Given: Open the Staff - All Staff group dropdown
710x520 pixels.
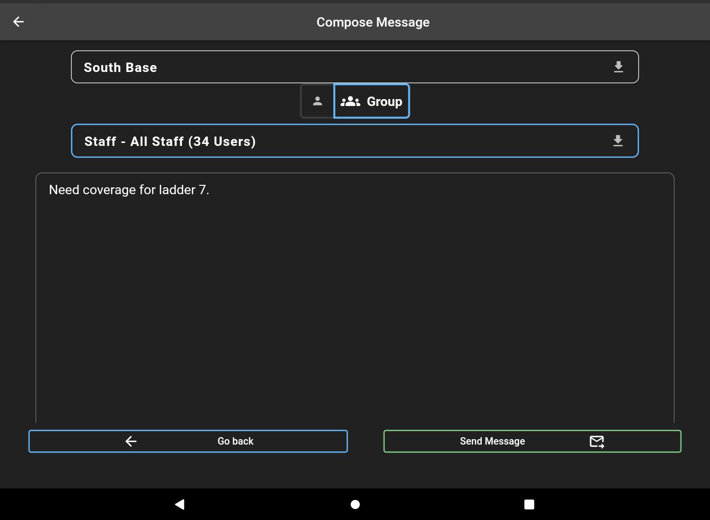Looking at the screenshot, I should point(355,141).
